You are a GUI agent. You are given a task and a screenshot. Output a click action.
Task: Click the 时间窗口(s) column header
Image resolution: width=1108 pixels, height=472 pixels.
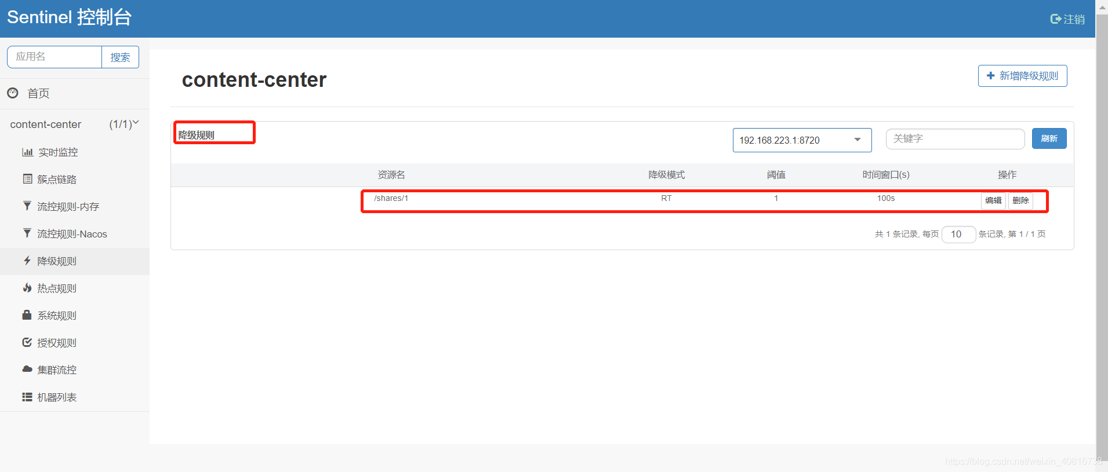point(886,175)
